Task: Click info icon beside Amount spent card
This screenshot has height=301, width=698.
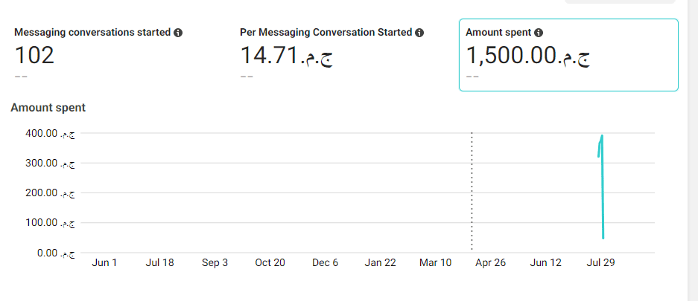Action: pos(539,33)
